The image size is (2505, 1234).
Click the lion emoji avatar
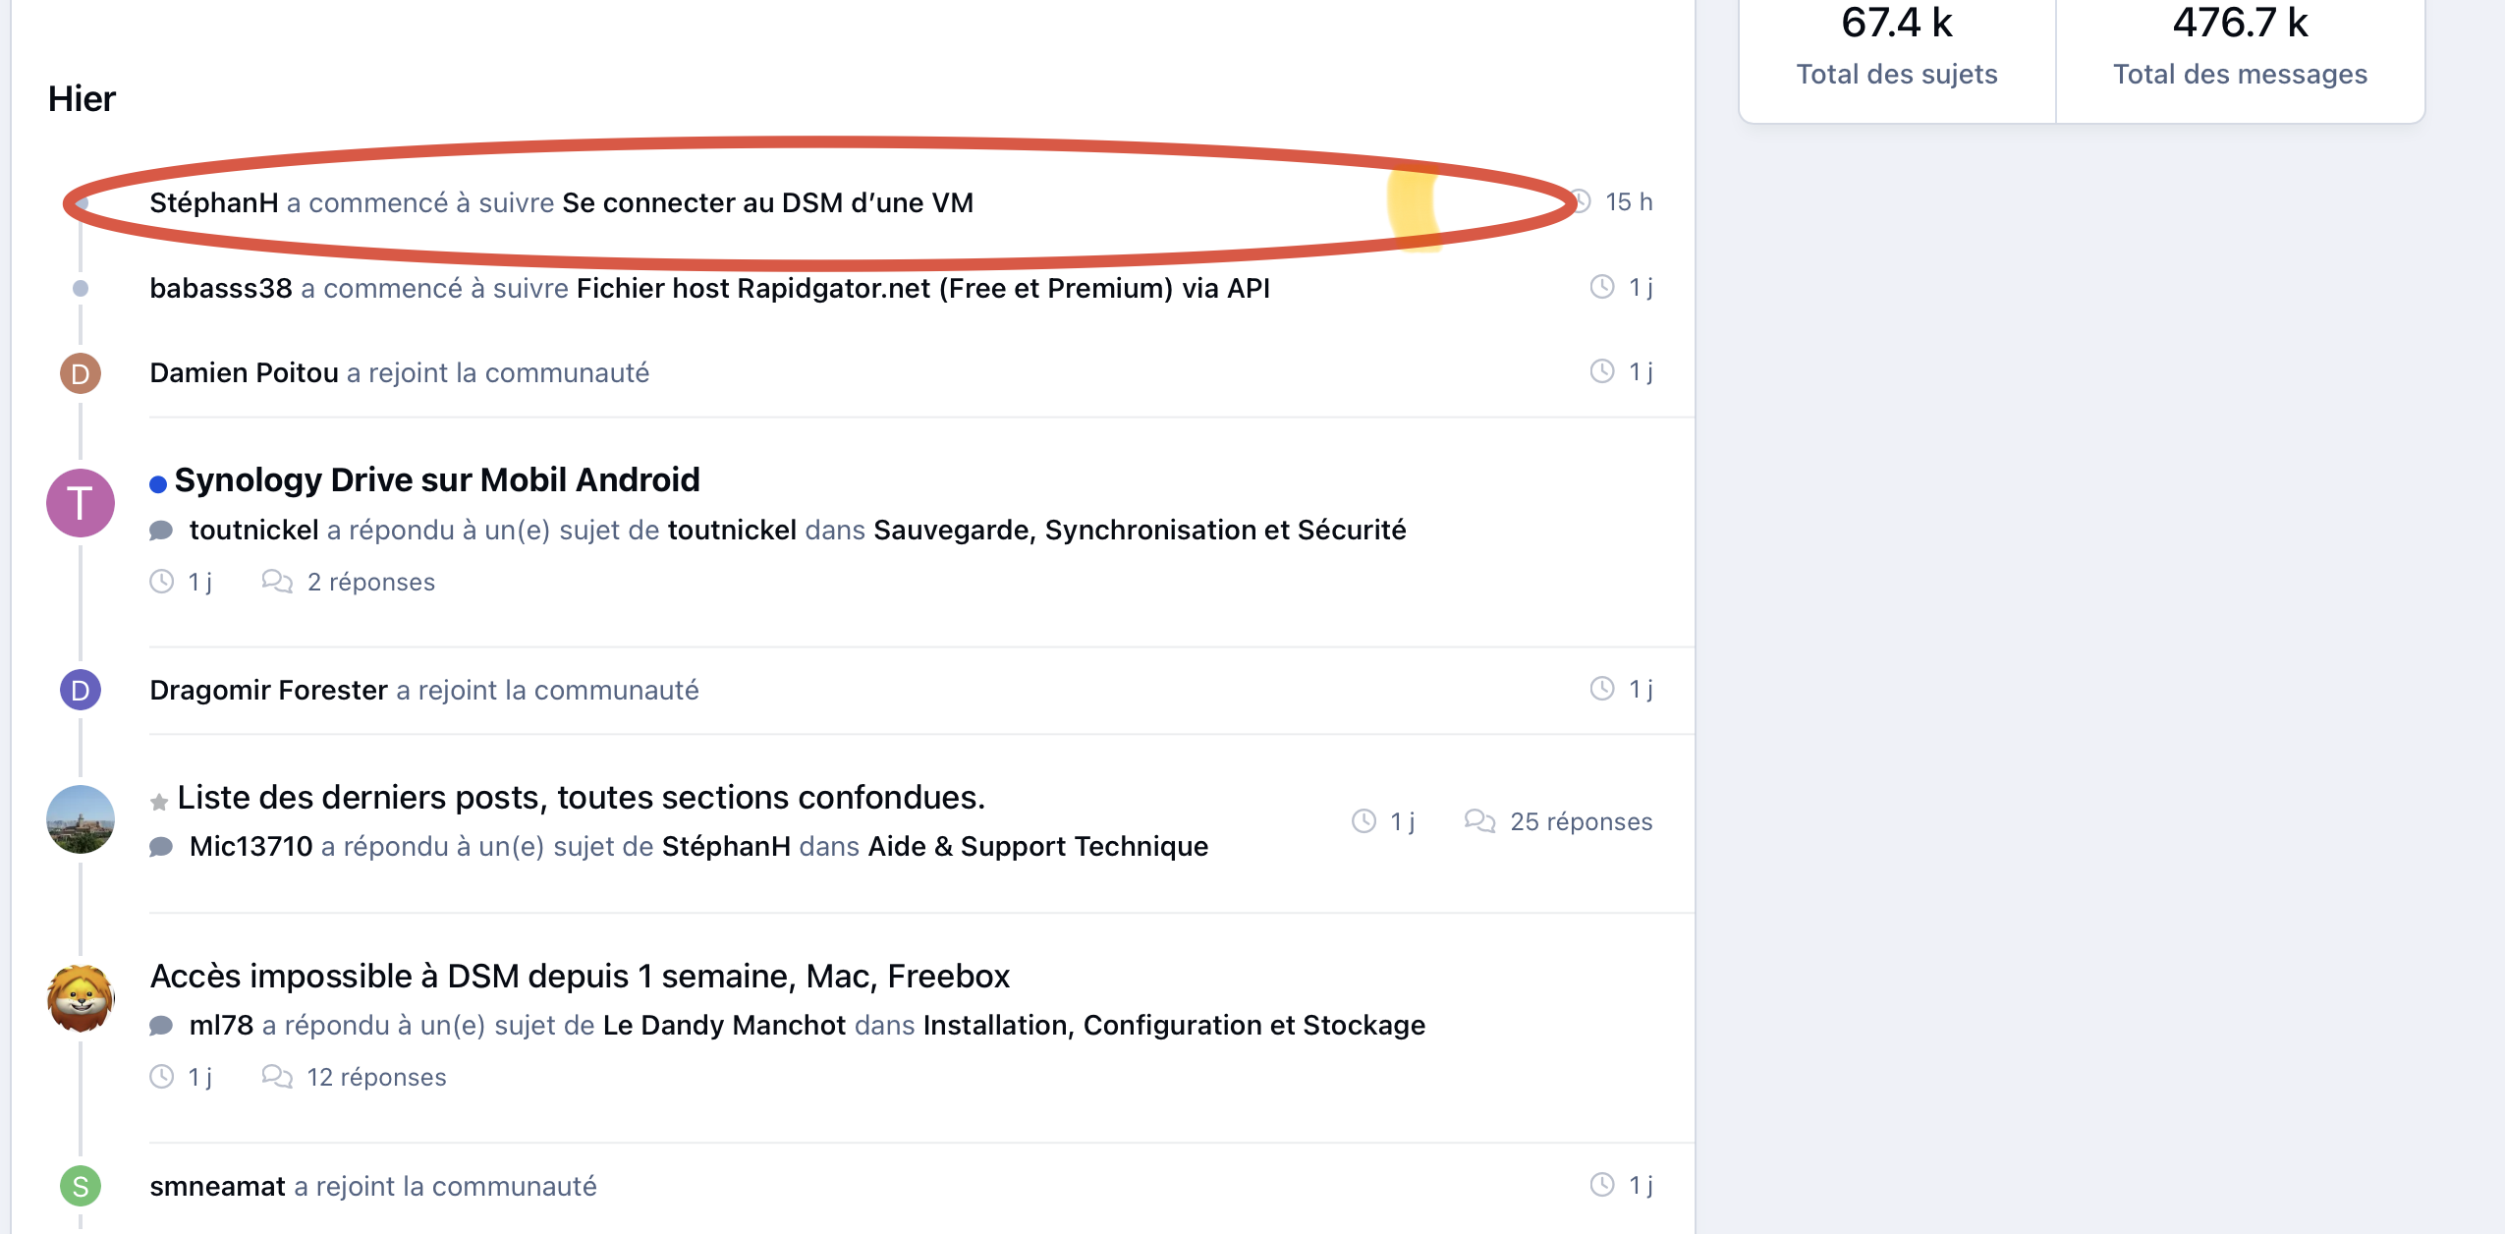[81, 998]
